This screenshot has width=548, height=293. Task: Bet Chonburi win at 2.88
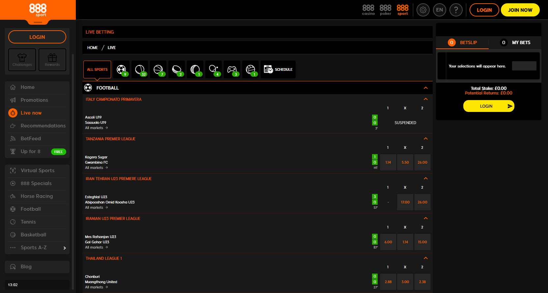tap(388, 282)
